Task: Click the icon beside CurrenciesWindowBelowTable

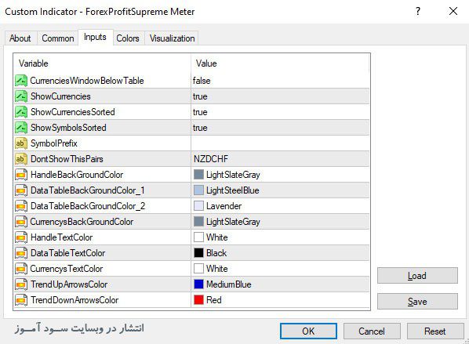Action: 21,81
